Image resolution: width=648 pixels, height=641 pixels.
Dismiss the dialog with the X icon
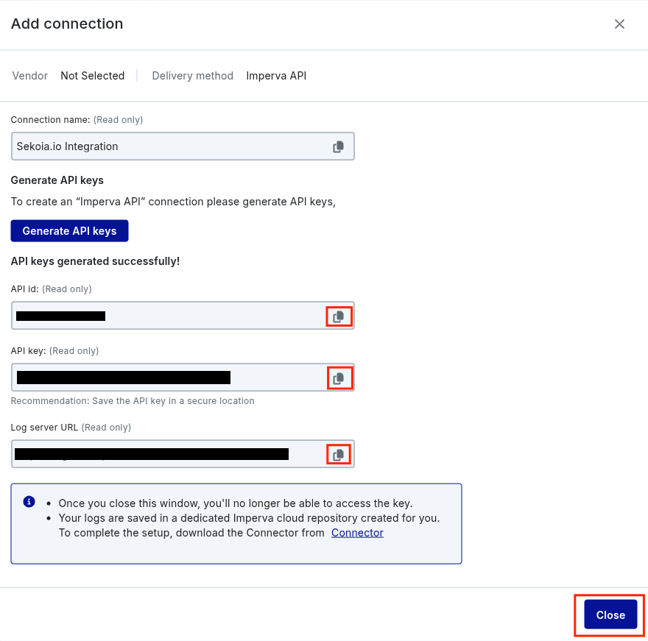click(619, 24)
